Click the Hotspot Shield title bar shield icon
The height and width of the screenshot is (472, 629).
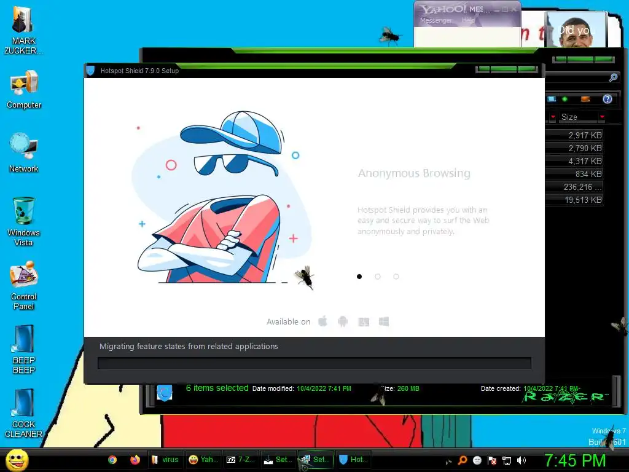pyautogui.click(x=91, y=71)
